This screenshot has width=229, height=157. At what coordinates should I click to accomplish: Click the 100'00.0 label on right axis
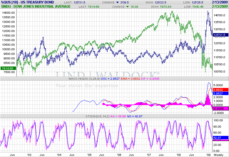(219, 71)
